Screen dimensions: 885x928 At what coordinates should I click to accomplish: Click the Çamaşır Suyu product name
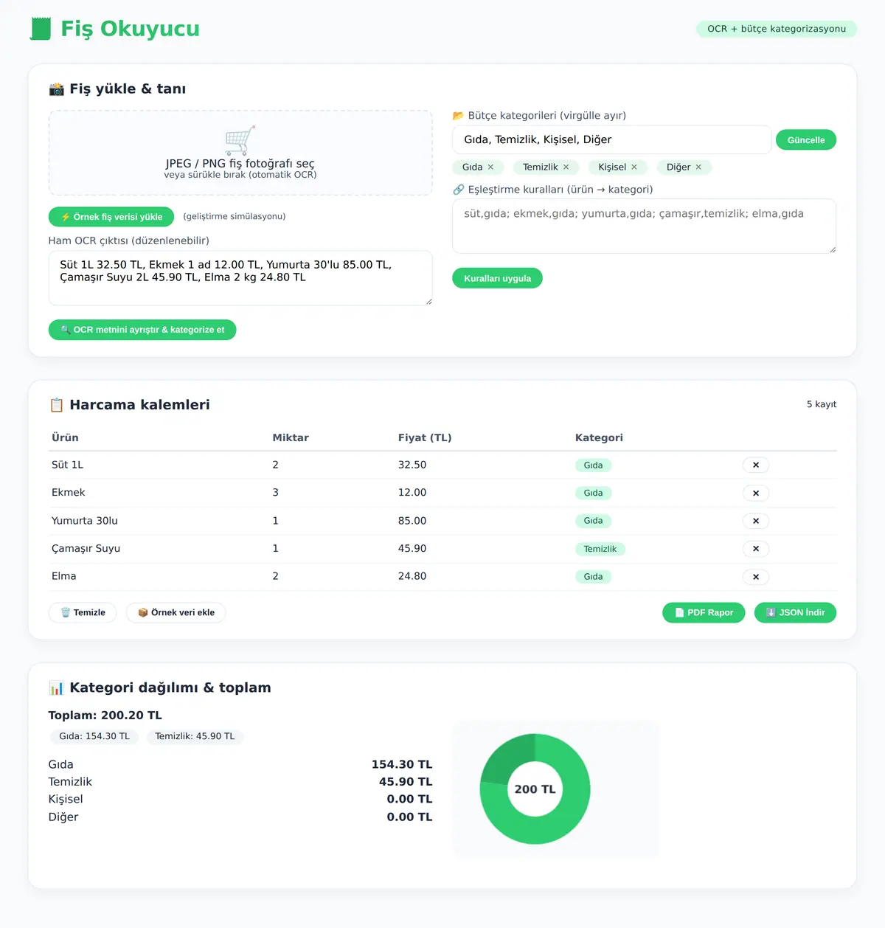coord(86,549)
